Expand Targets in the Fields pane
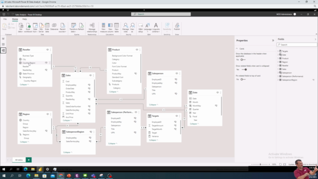Screen dimensions: 318x179 click(x=278, y=51)
